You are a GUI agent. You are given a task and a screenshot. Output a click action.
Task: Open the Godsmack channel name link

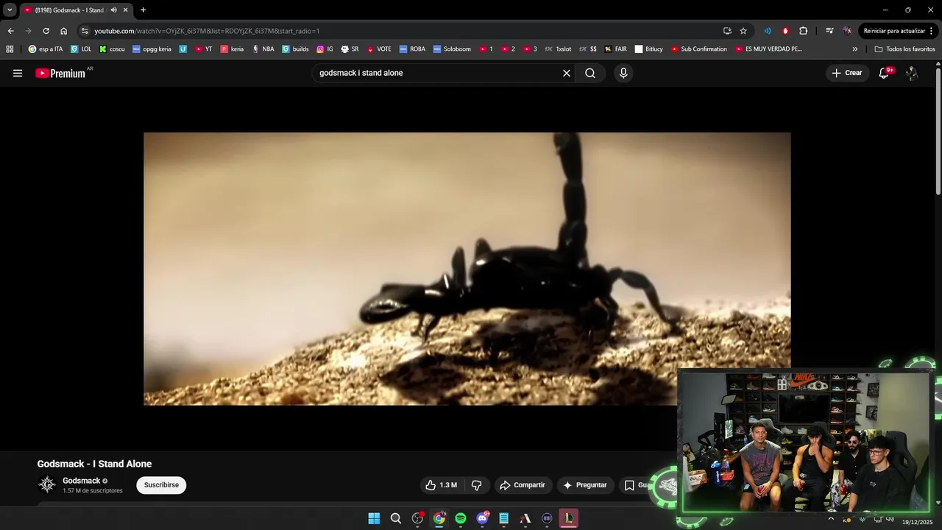(81, 481)
